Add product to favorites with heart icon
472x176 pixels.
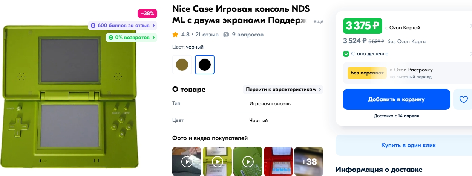coord(463,99)
